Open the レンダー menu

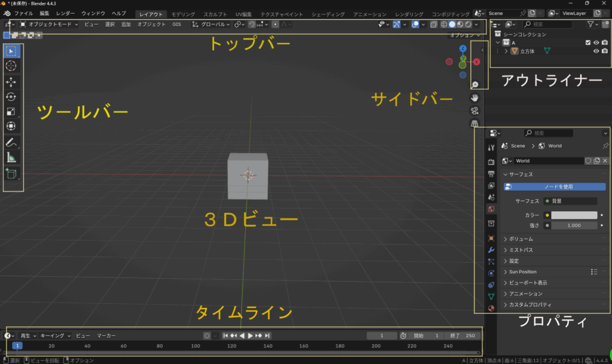(x=65, y=13)
